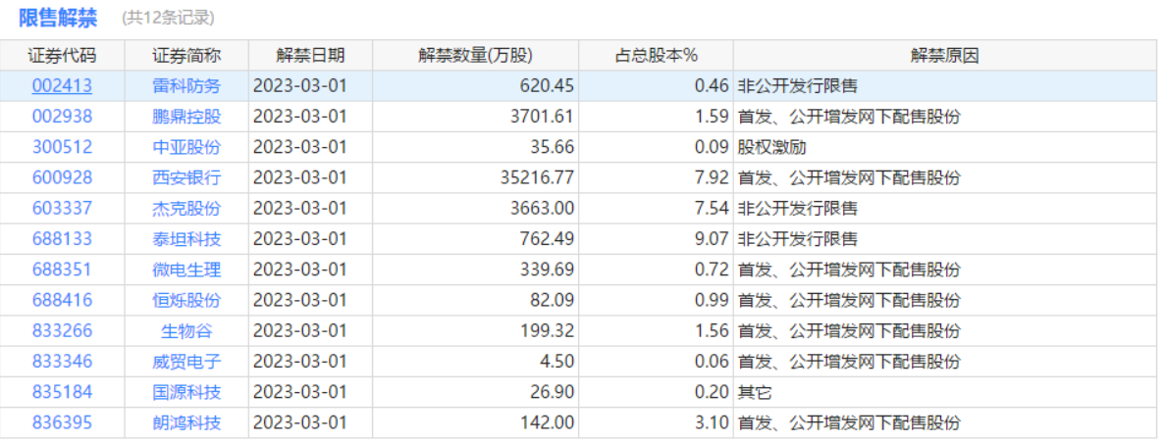Open stock code link 688133
1165x443 pixels.
(63, 239)
